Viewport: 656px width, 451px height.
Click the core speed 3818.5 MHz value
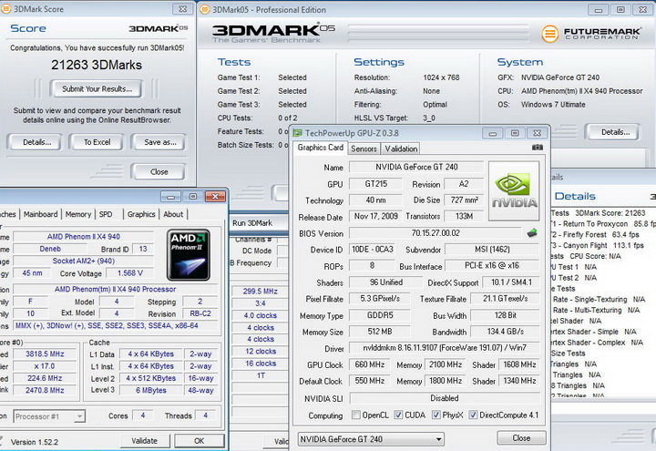46,354
